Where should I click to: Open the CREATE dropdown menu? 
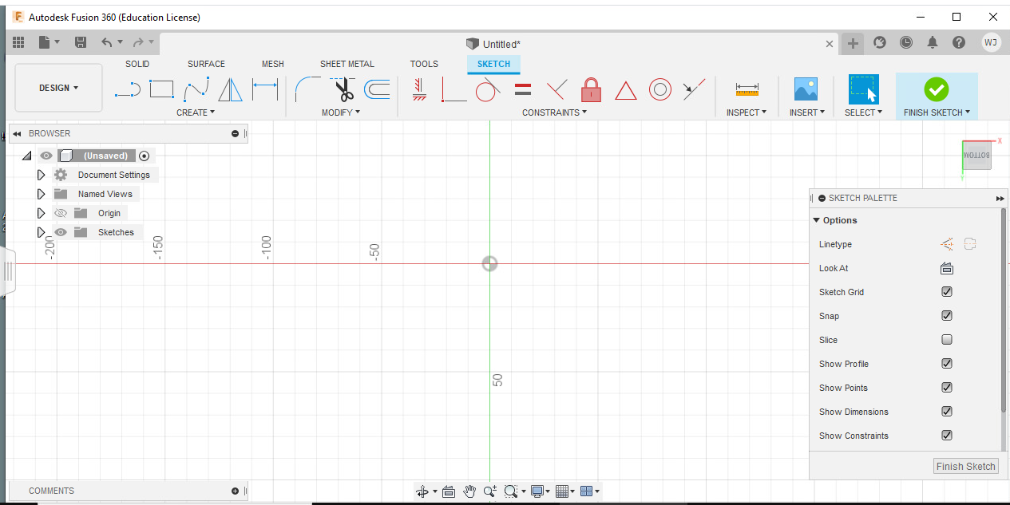(195, 112)
